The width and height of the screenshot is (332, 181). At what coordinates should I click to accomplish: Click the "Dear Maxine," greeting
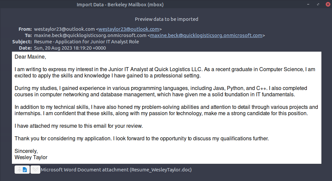pos(30,57)
